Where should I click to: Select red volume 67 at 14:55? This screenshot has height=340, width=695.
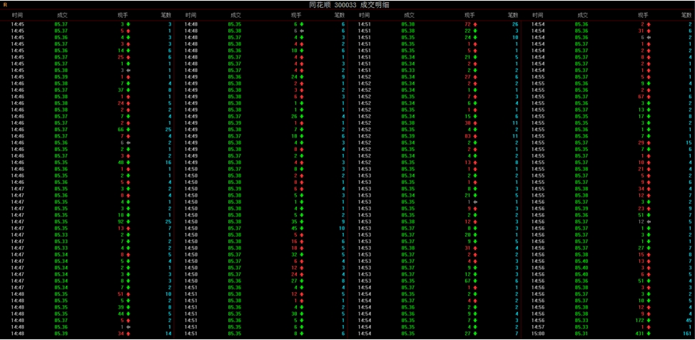[x=641, y=96]
